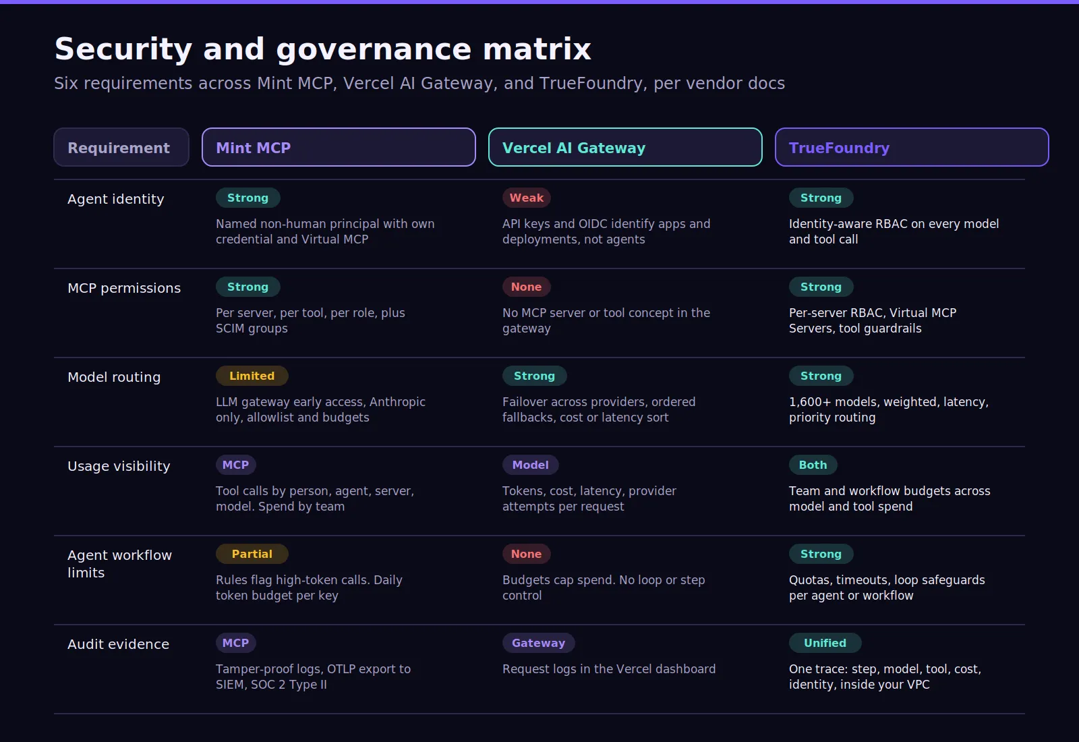Click the 'Model routing' row label
Viewport: 1079px width, 742px height.
click(x=114, y=377)
